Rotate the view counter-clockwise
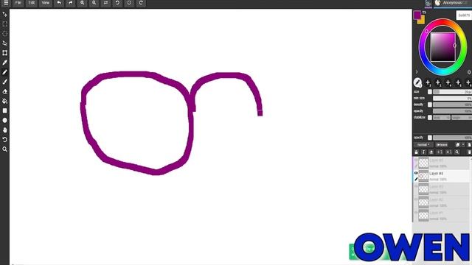The width and height of the screenshot is (472, 265). point(117,3)
